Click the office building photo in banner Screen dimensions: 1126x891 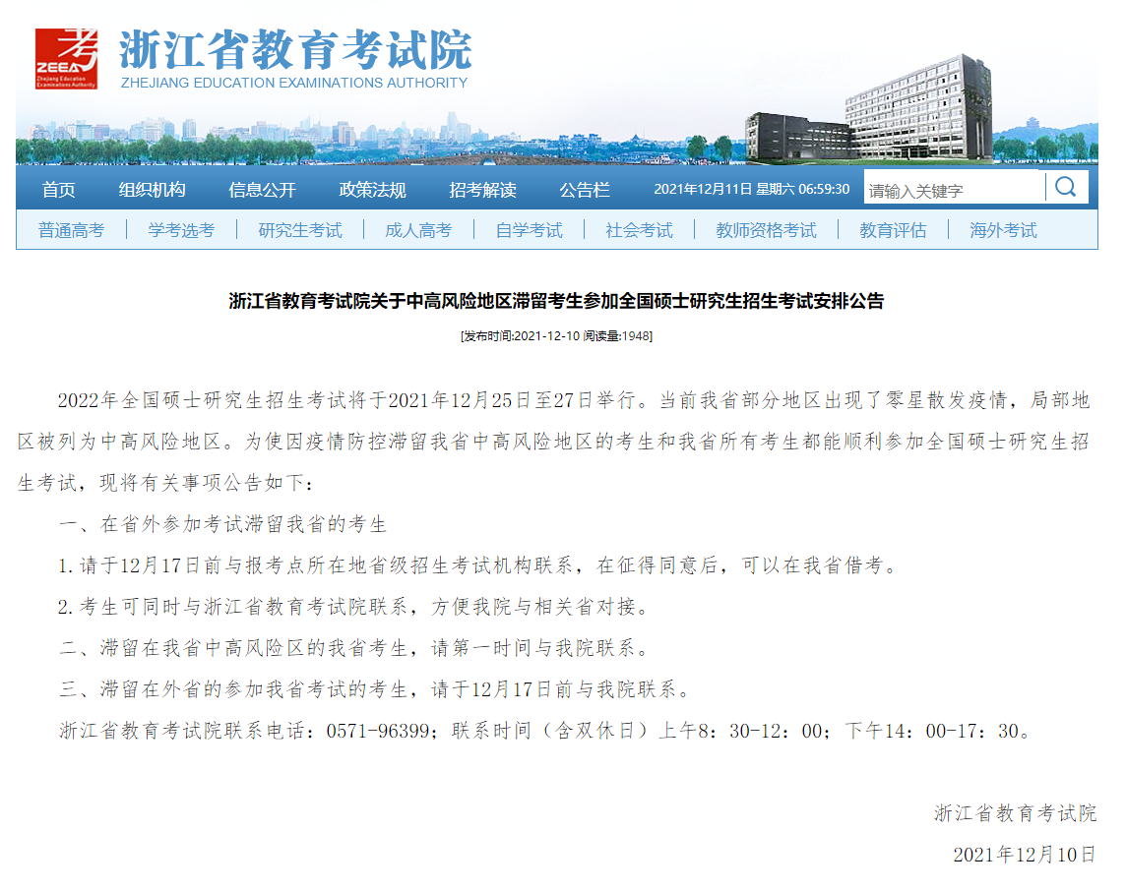click(869, 107)
